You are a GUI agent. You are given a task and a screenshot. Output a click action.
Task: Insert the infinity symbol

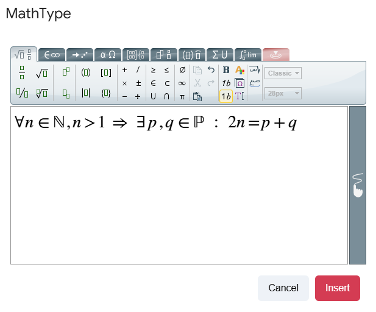point(182,83)
